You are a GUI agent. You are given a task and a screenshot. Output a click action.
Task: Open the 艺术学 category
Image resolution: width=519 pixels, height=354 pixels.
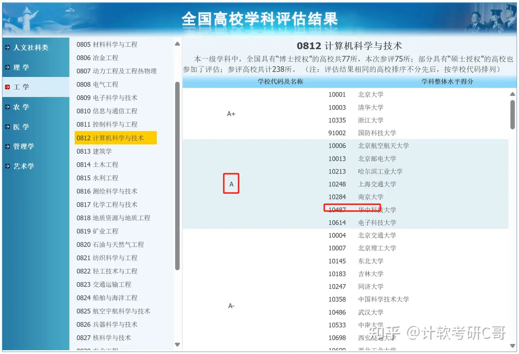(24, 166)
